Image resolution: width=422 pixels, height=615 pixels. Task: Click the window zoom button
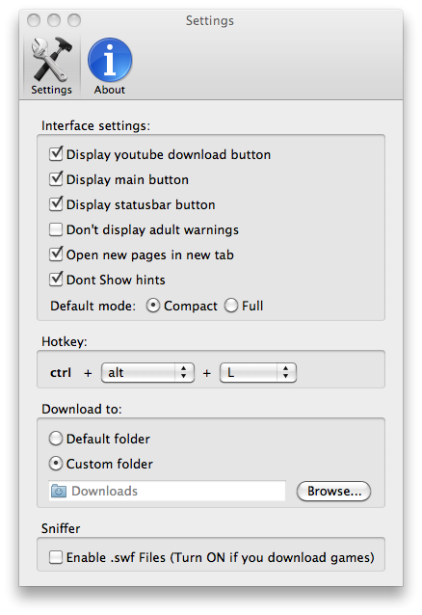click(74, 20)
